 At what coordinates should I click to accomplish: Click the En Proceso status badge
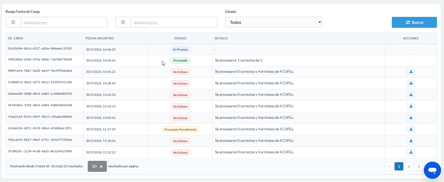coord(180,50)
